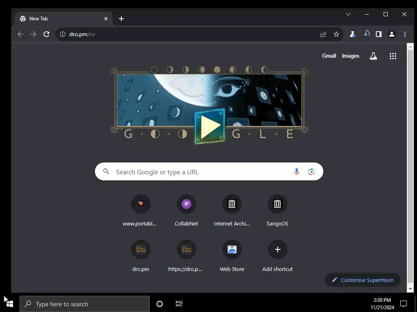The width and height of the screenshot is (417, 312).
Task: Open the tab search chevron
Action: click(x=348, y=14)
